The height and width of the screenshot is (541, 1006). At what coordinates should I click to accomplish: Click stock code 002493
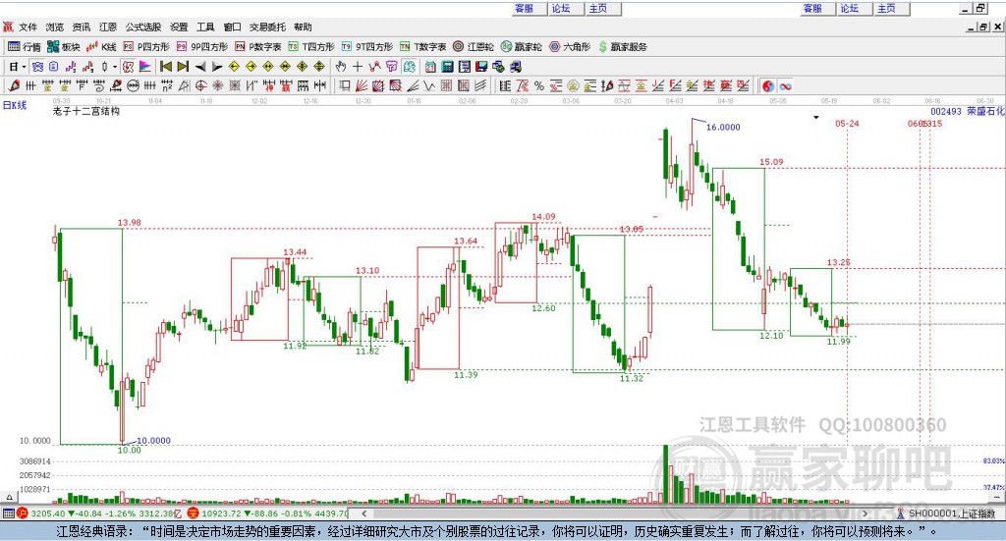pos(946,111)
